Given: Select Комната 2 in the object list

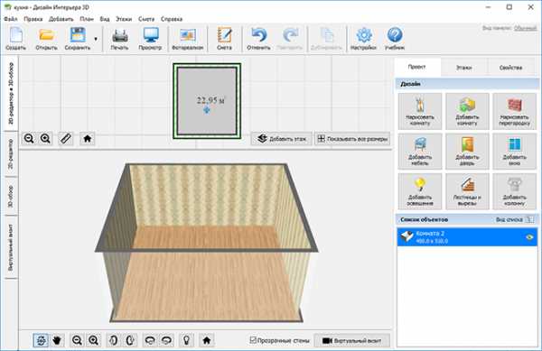Looking at the screenshot, I should [x=467, y=237].
